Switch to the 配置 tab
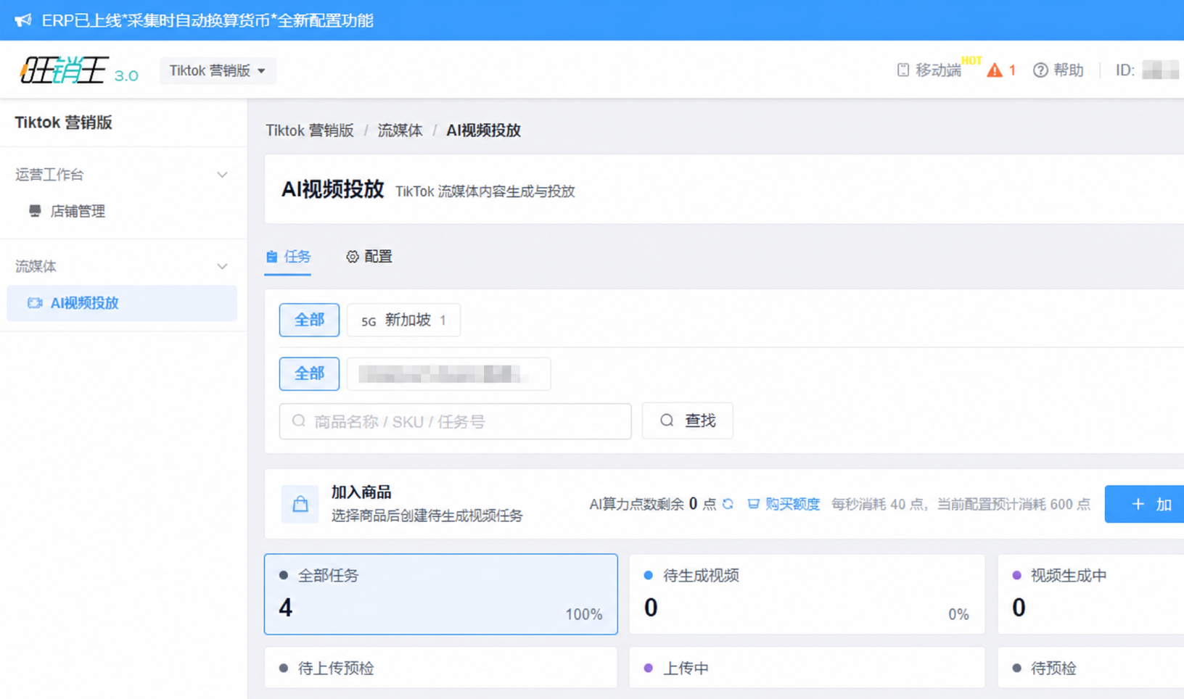This screenshot has height=699, width=1184. pos(369,257)
